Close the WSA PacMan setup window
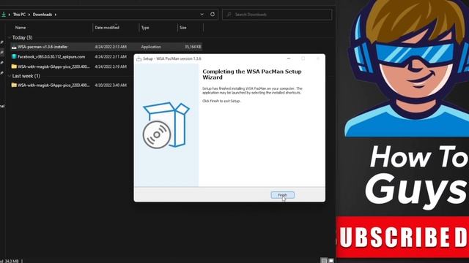 tap(318, 58)
